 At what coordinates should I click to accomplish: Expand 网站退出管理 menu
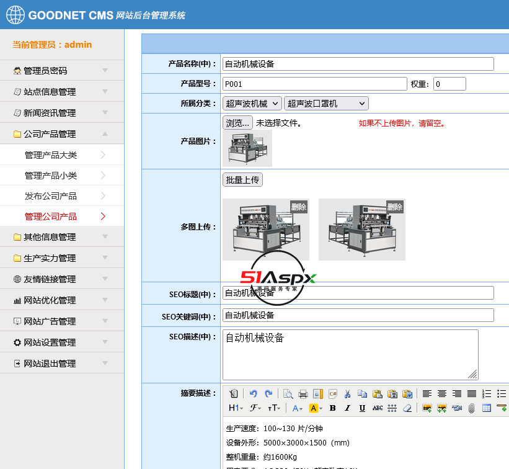pos(62,364)
